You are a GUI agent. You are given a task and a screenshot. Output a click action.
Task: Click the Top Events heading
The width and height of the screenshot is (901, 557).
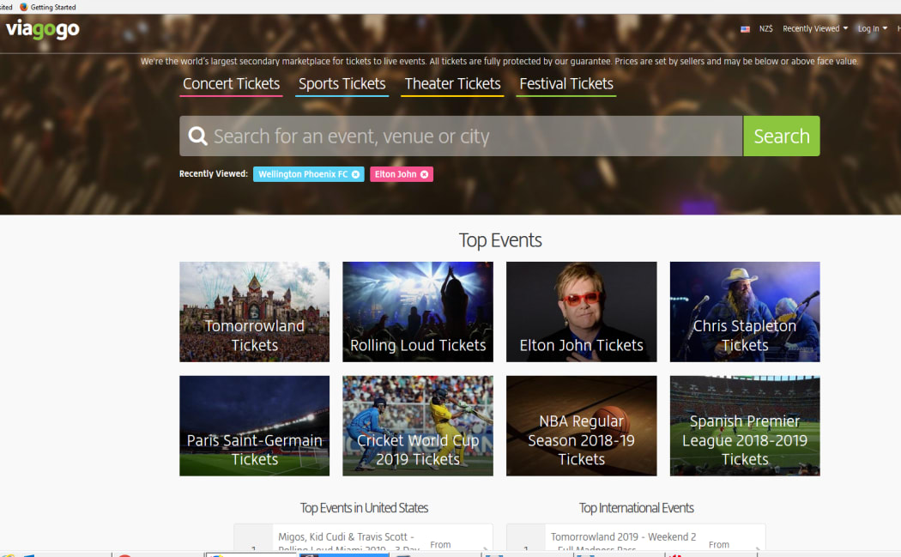tap(500, 240)
